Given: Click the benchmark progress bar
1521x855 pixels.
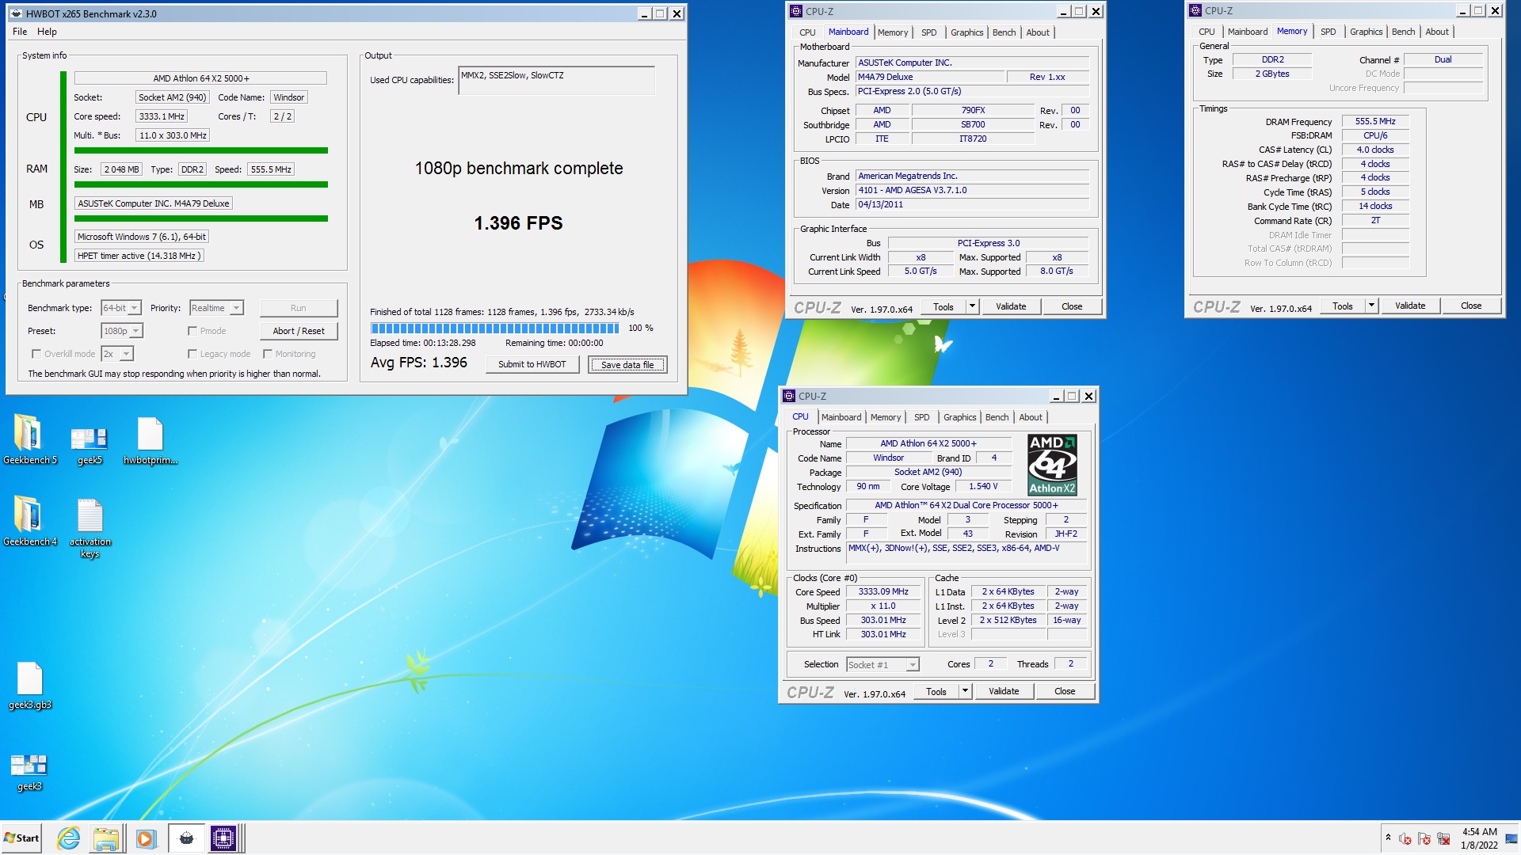Looking at the screenshot, I should [495, 328].
